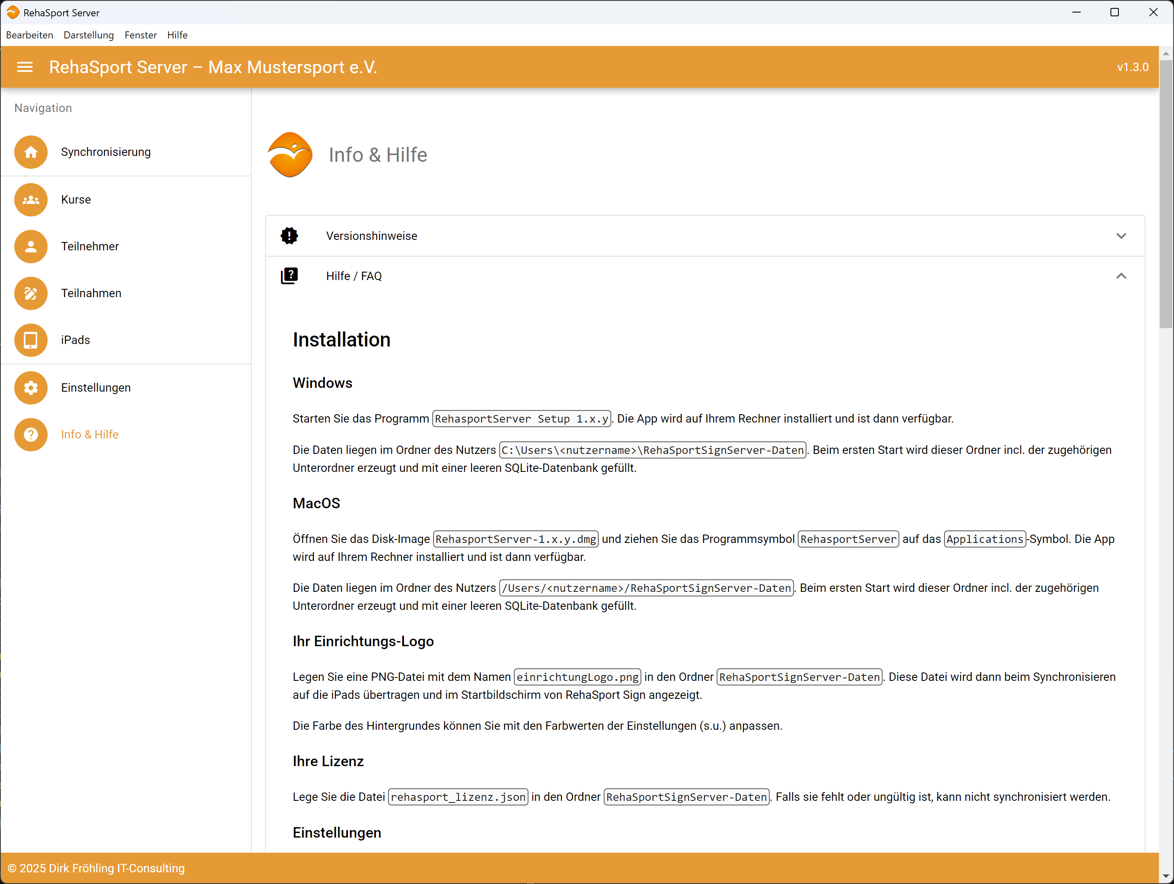Image resolution: width=1174 pixels, height=884 pixels.
Task: Expand the Versionshinweise section chevron
Action: point(1121,236)
